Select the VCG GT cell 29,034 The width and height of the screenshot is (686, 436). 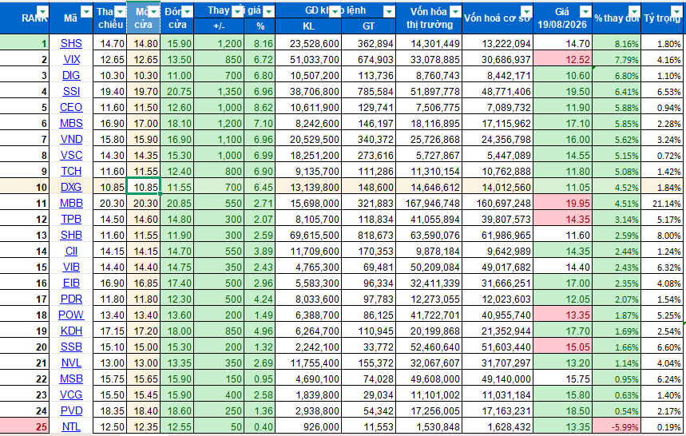click(368, 395)
